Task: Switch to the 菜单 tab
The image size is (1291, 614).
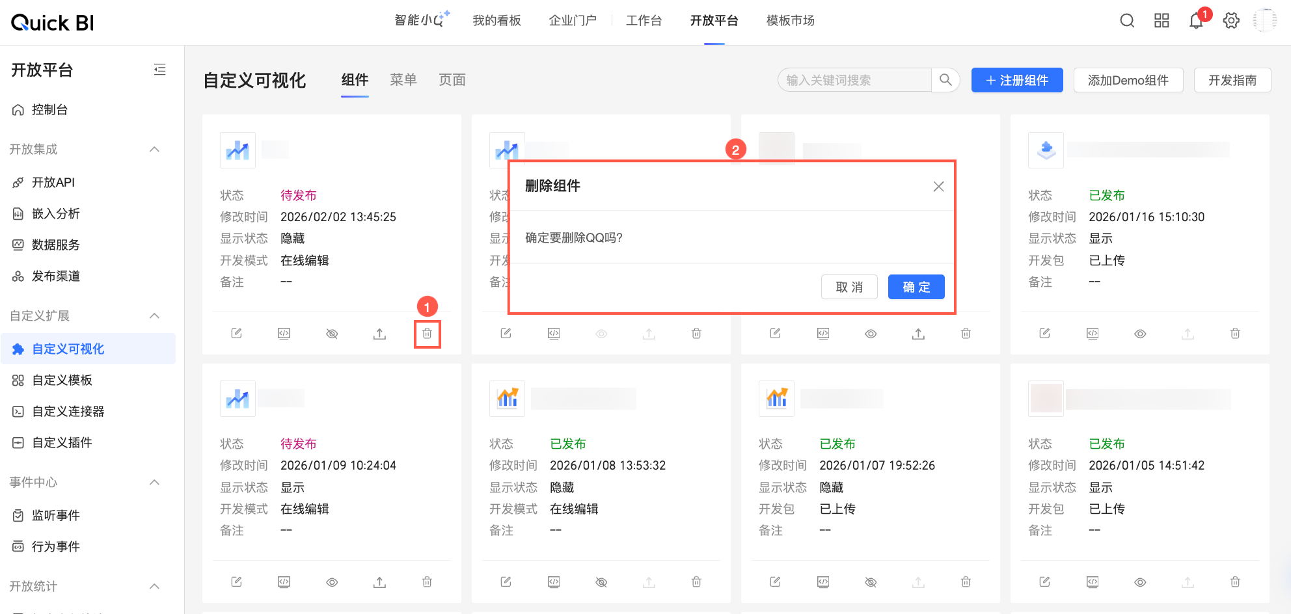Action: [x=403, y=80]
